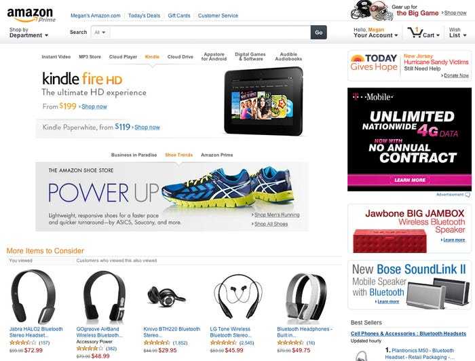Click the Jabra HALO2 headset image
475x361 pixels.
[33, 297]
